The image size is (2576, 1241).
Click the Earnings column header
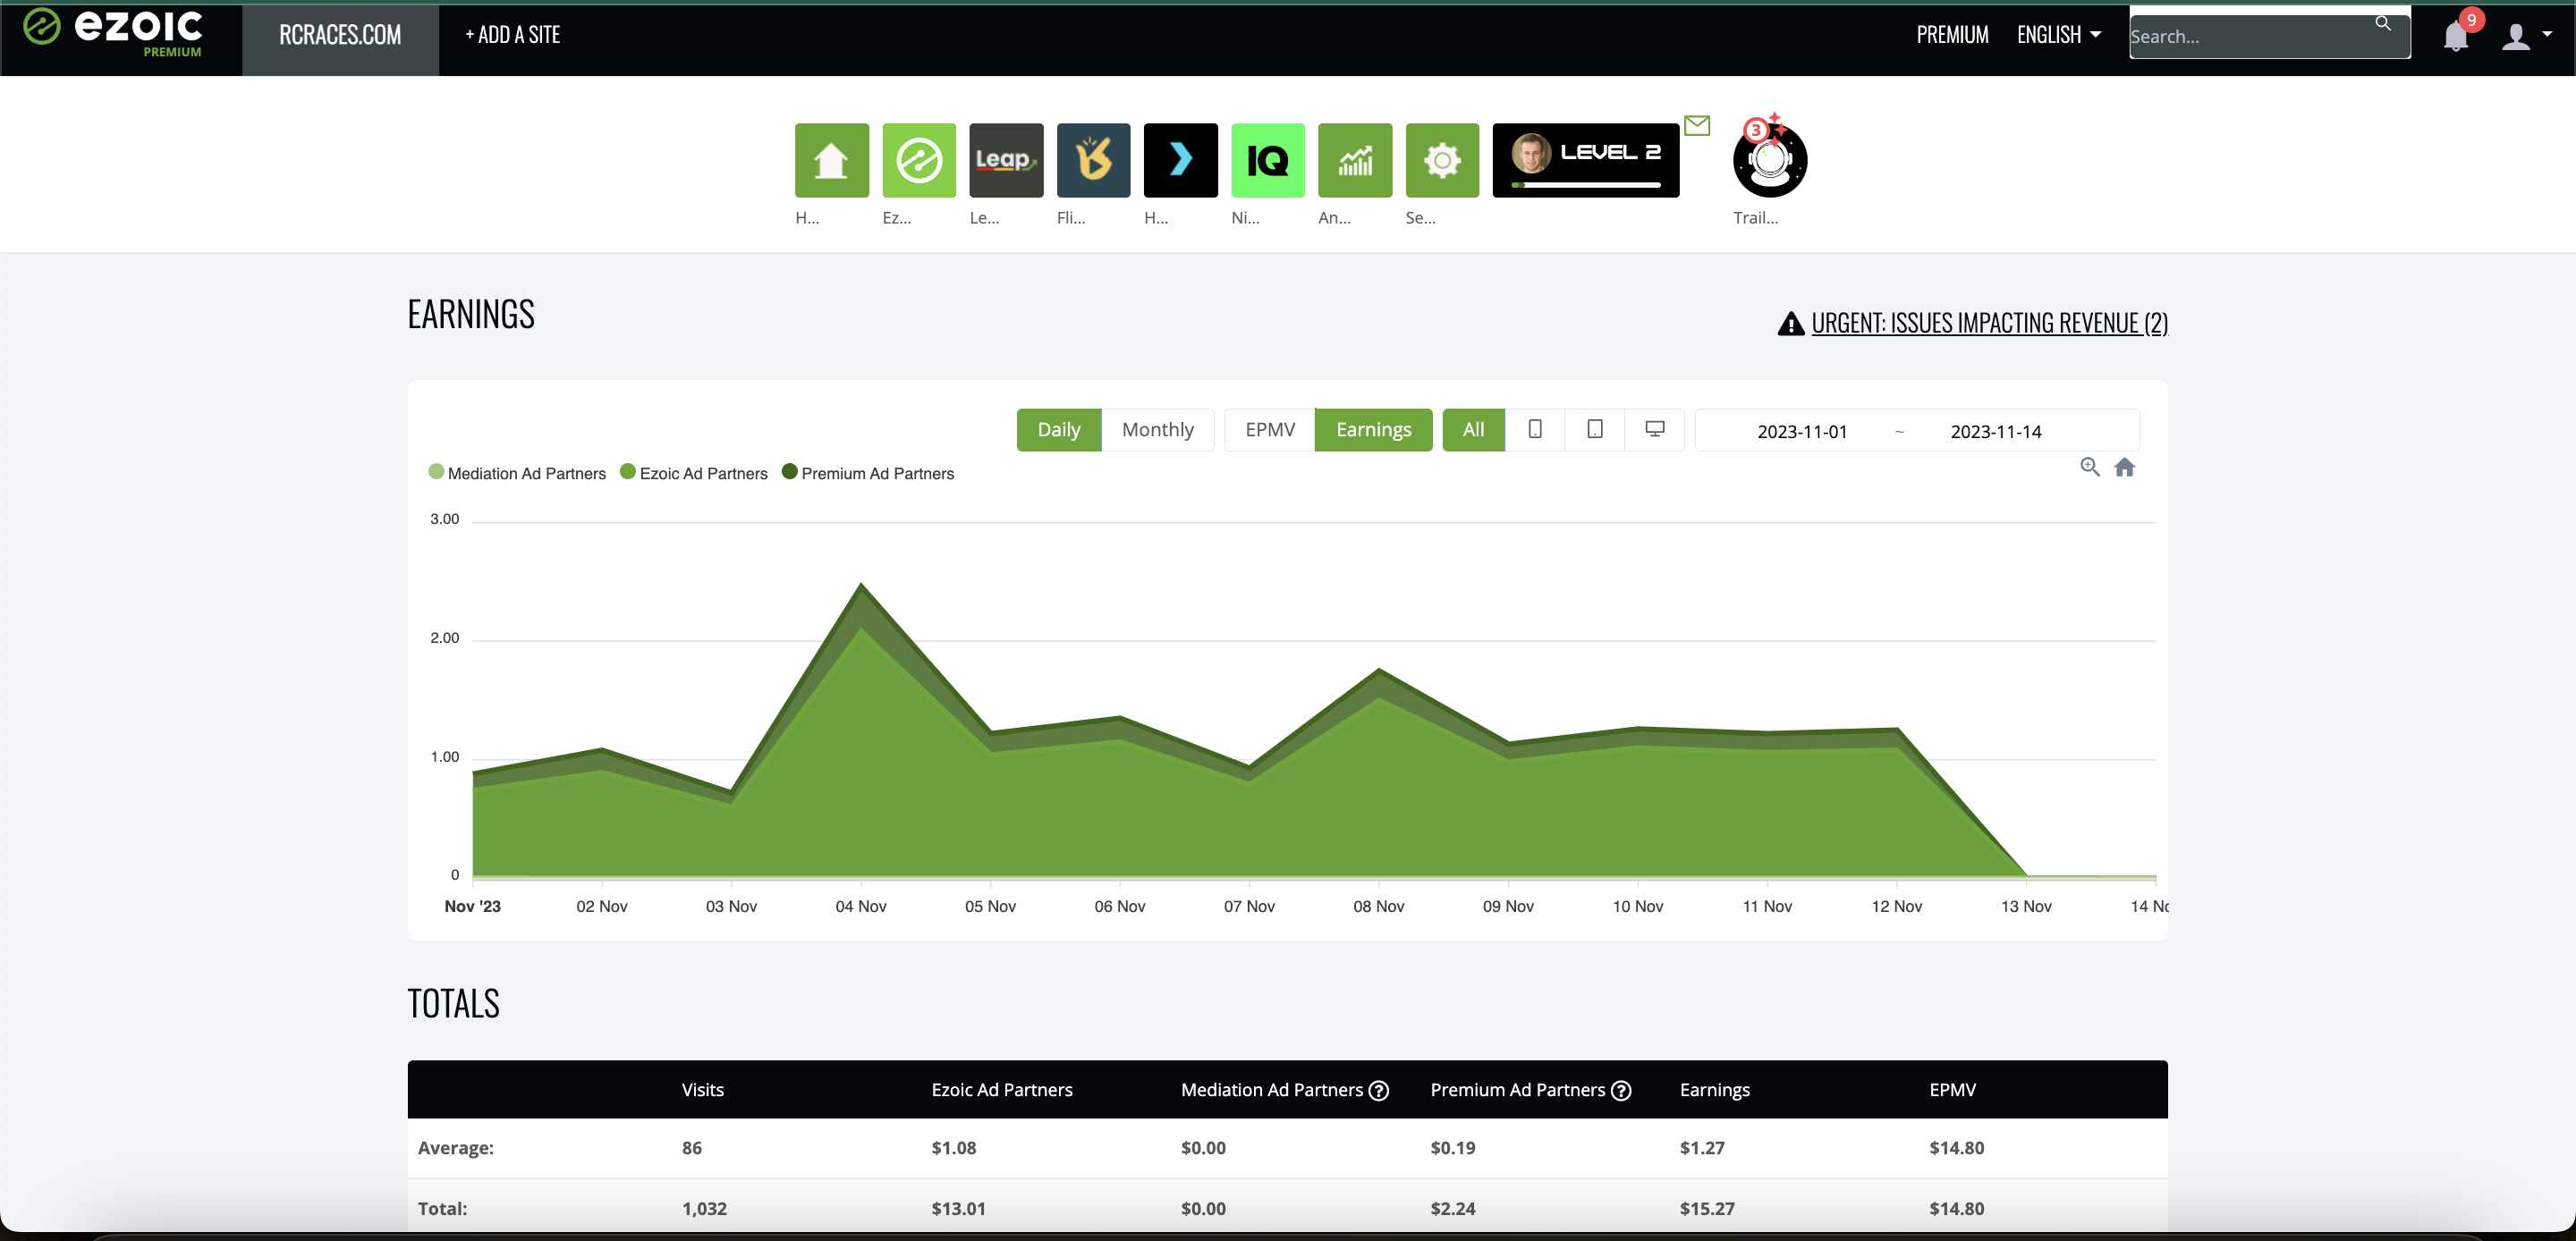pos(1714,1090)
